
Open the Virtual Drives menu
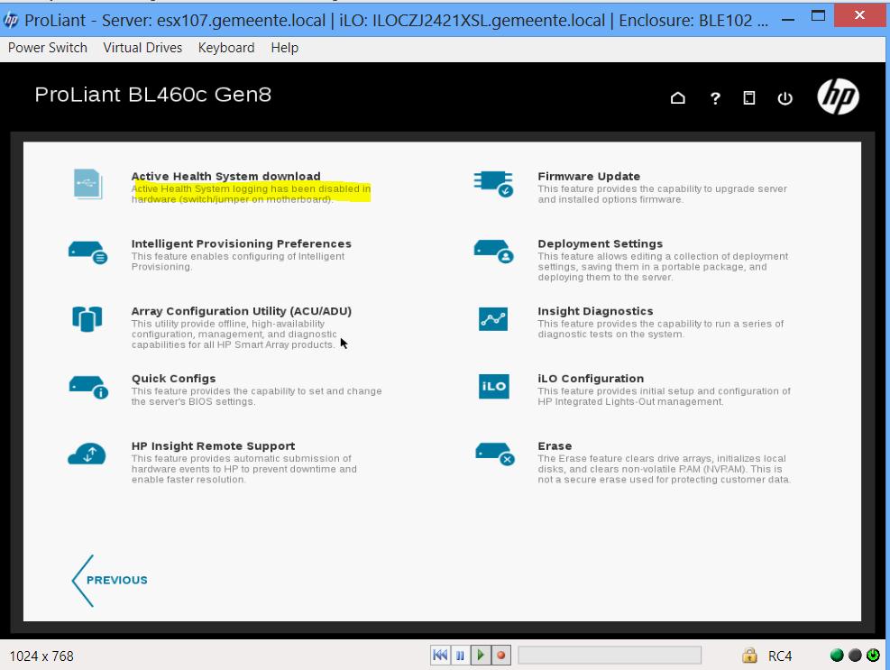coord(142,48)
